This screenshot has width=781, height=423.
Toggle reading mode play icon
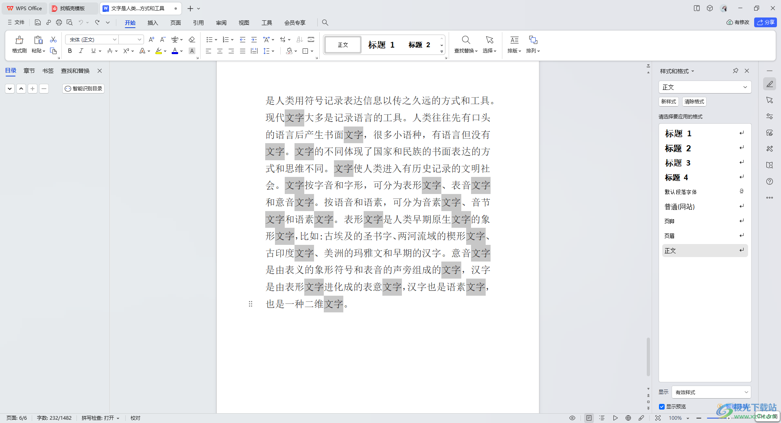[615, 418]
